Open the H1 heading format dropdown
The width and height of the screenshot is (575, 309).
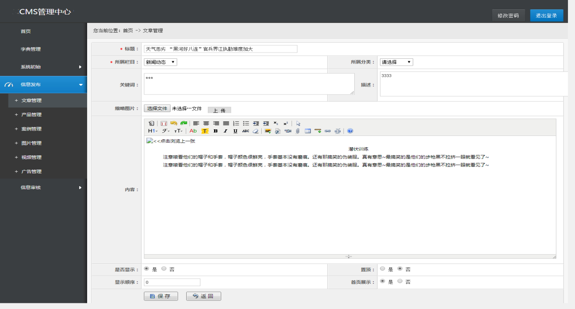point(153,131)
